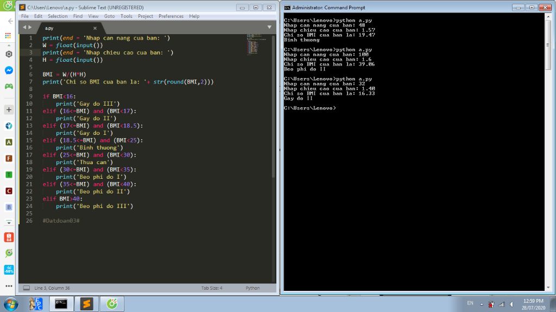Open the tab list dropdown arrow
The width and height of the screenshot is (556, 312).
(x=269, y=27)
